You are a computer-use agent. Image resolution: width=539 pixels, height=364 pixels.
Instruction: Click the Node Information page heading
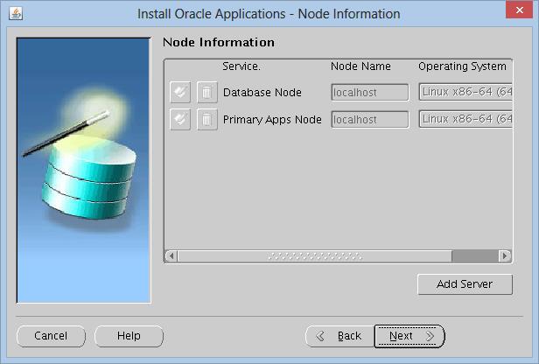pyautogui.click(x=219, y=42)
